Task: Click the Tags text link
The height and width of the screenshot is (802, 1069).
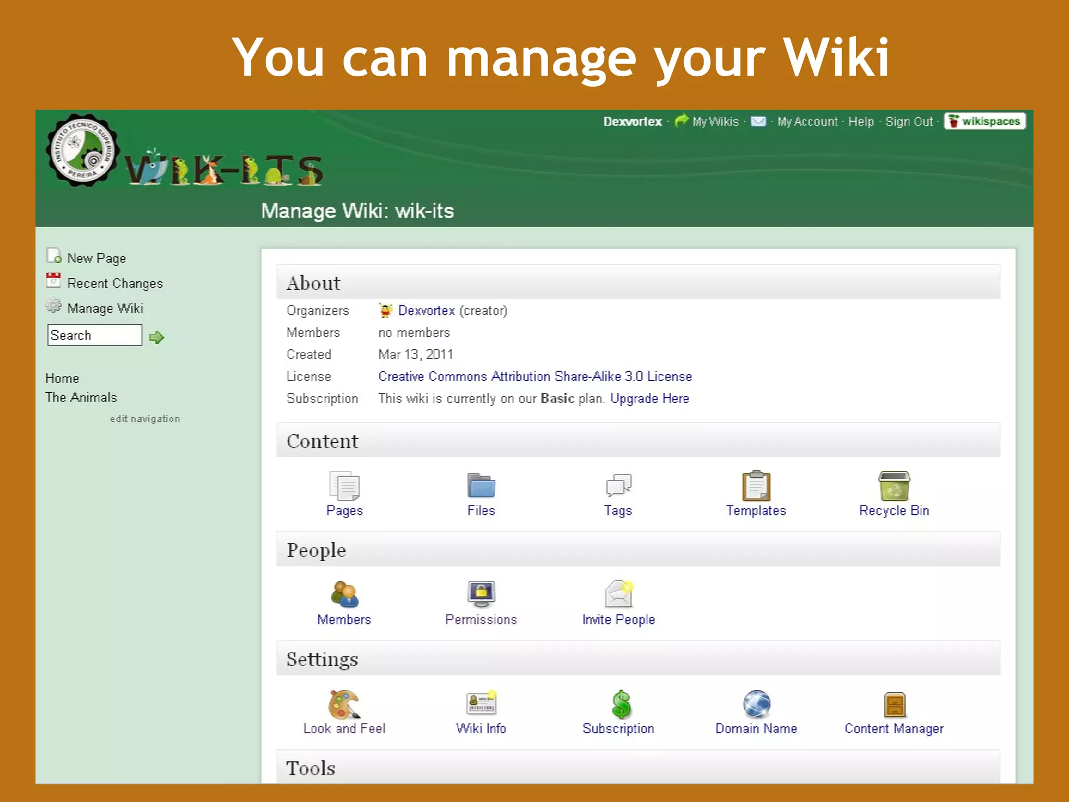Action: [x=618, y=511]
